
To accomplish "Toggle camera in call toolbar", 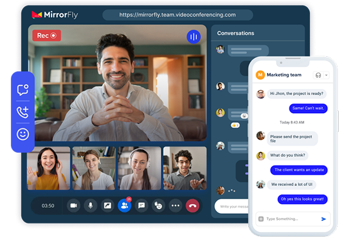I will [x=73, y=205].
